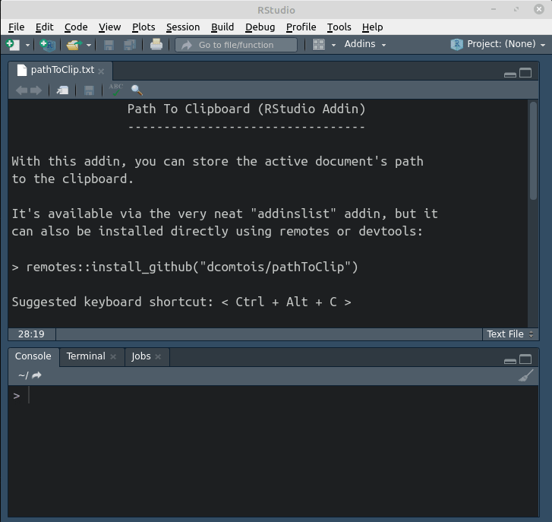
Task: Open the Addins dropdown
Action: coord(365,44)
